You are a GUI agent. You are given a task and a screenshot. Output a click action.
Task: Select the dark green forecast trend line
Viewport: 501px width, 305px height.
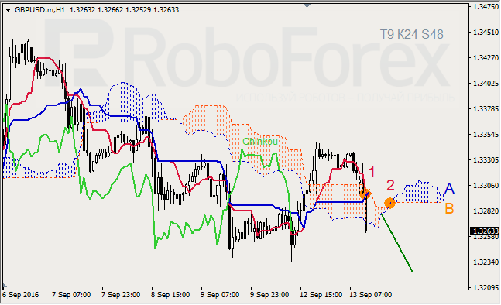[396, 243]
